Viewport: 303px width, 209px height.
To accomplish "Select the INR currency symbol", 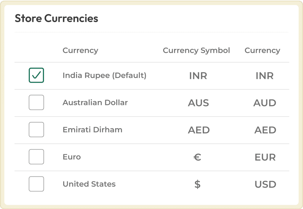I will pos(198,76).
